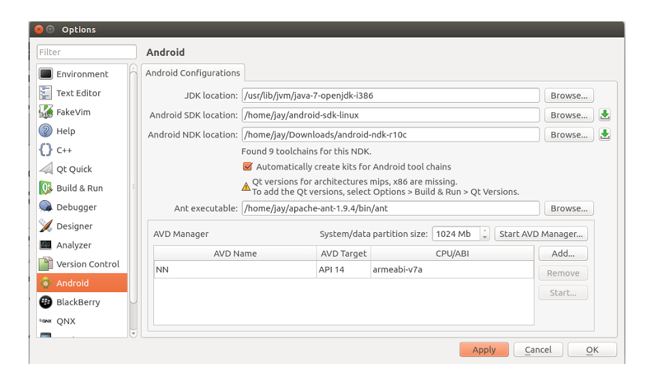The width and height of the screenshot is (654, 386).
Task: Click the Filter search field
Action: pos(87,52)
